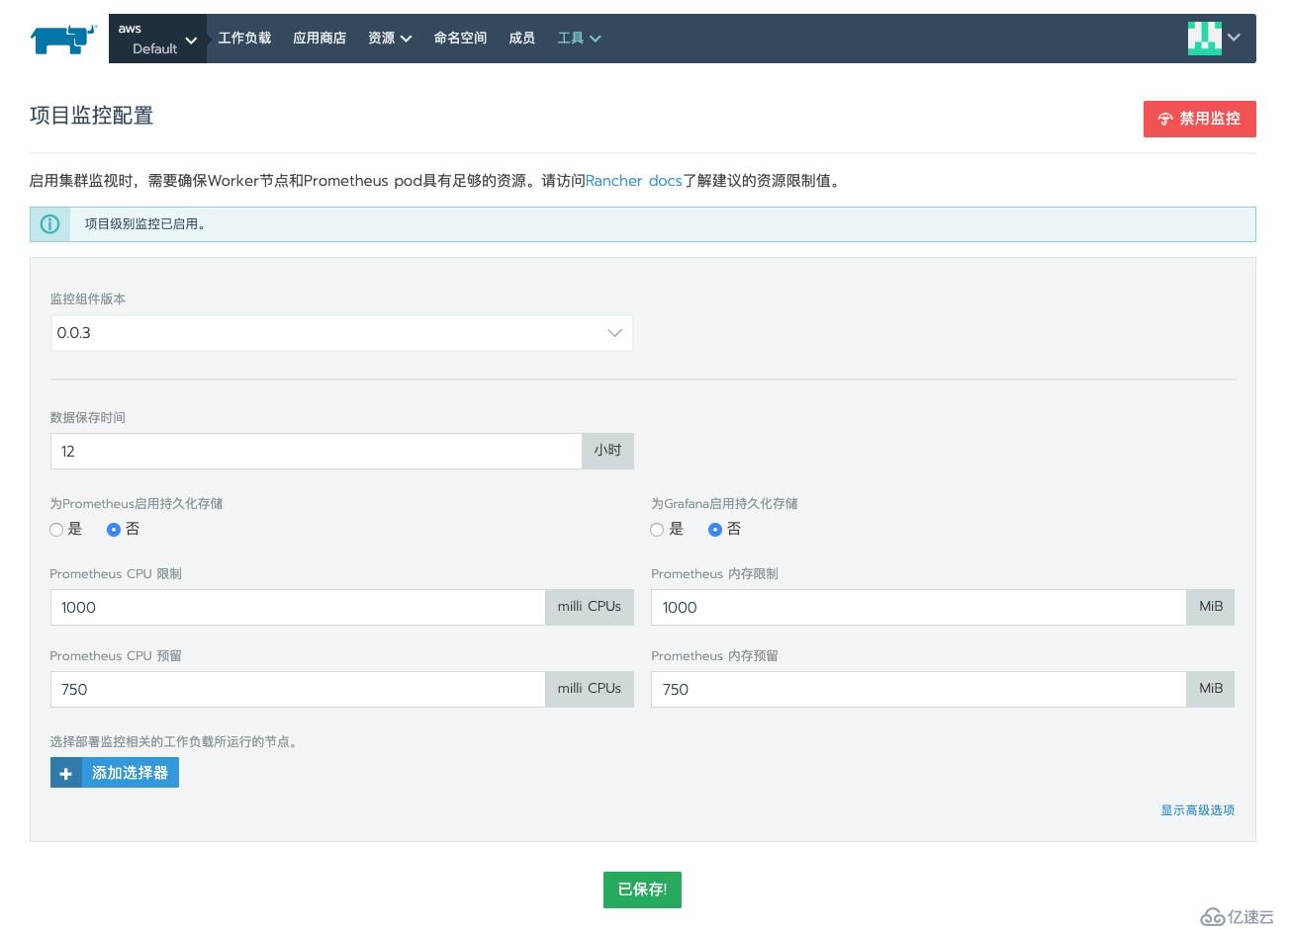
Task: Click the green 已保存! button
Action: tap(642, 889)
